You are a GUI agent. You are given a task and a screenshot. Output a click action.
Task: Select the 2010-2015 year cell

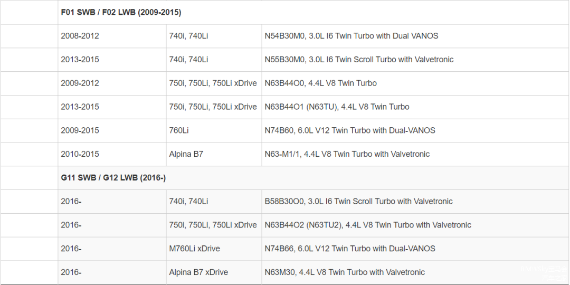click(80, 154)
